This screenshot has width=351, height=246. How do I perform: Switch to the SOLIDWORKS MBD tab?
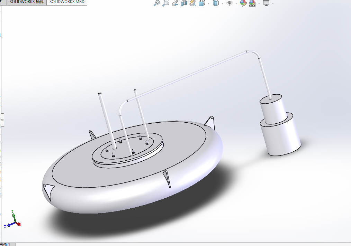click(67, 2)
